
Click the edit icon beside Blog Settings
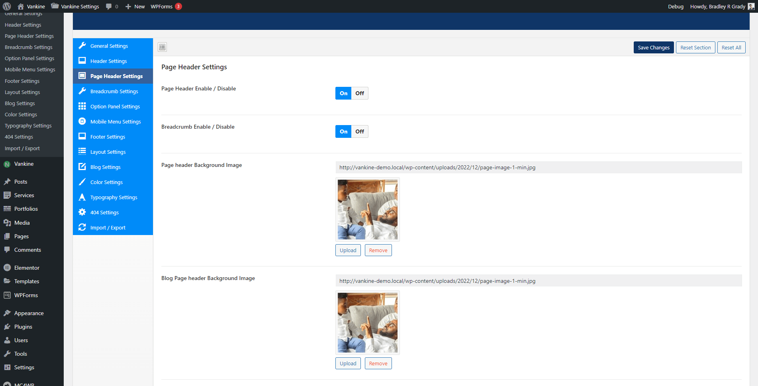click(x=82, y=167)
